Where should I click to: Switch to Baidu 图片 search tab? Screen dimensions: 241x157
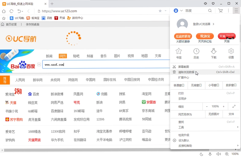[117, 56]
